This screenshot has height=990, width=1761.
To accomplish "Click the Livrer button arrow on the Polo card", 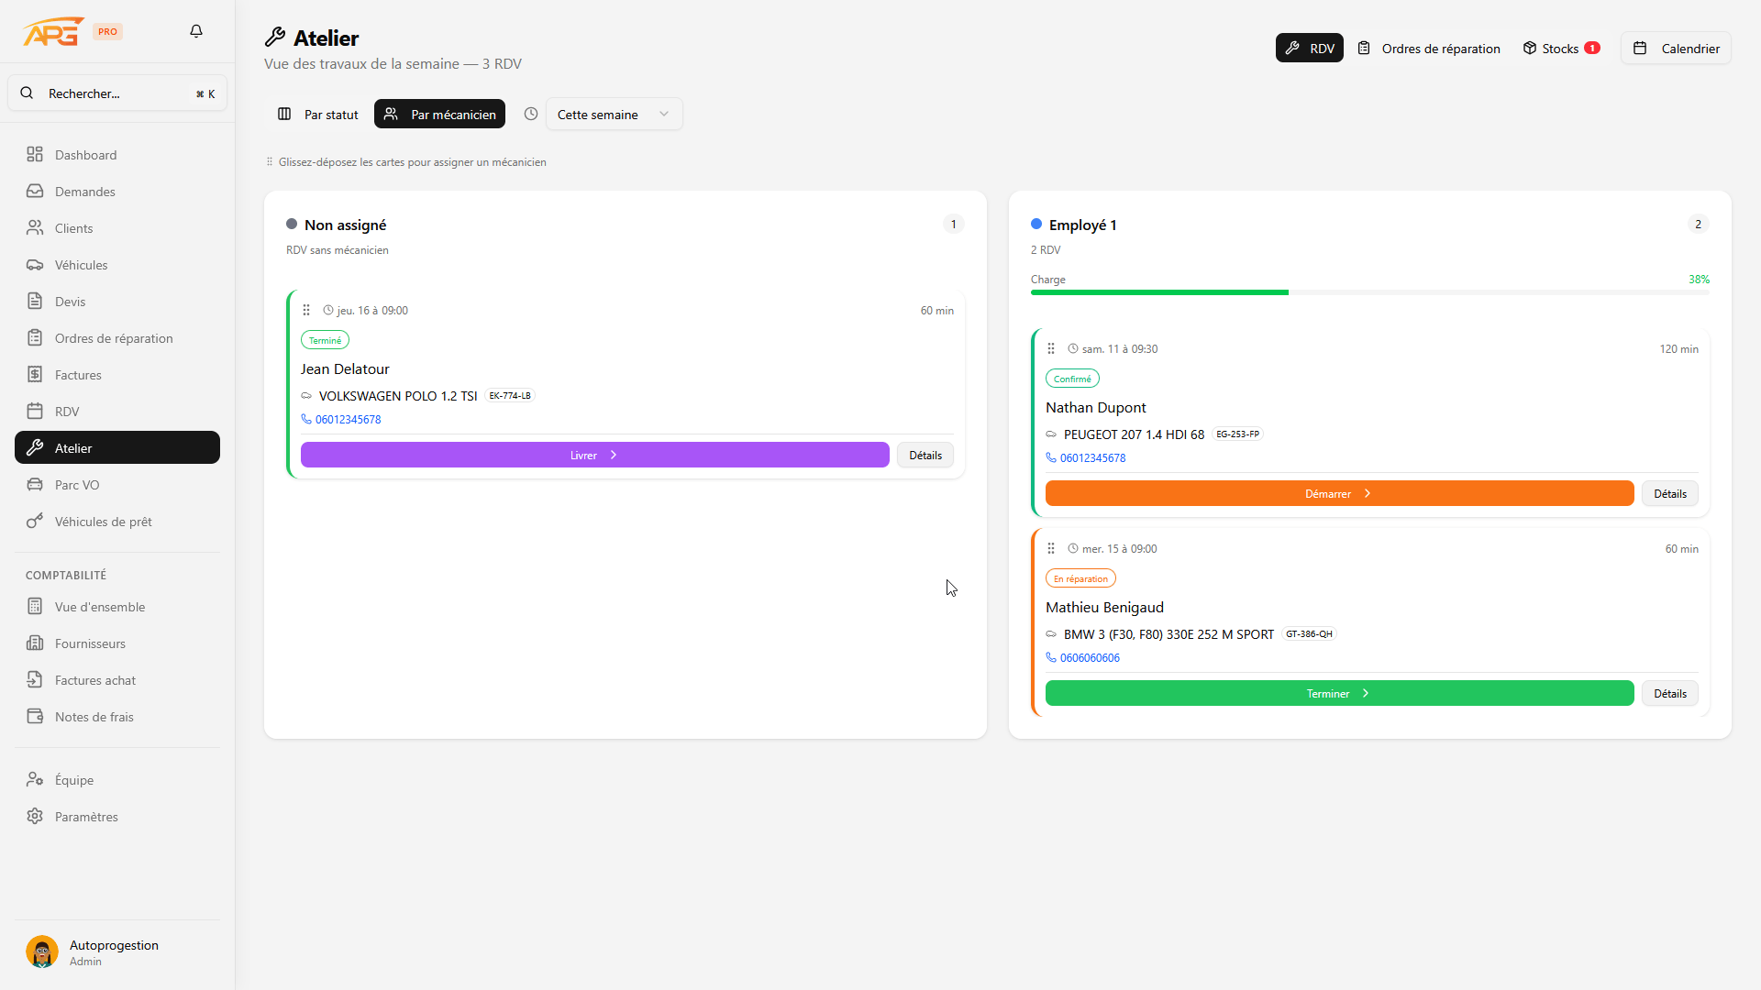I will coord(614,455).
